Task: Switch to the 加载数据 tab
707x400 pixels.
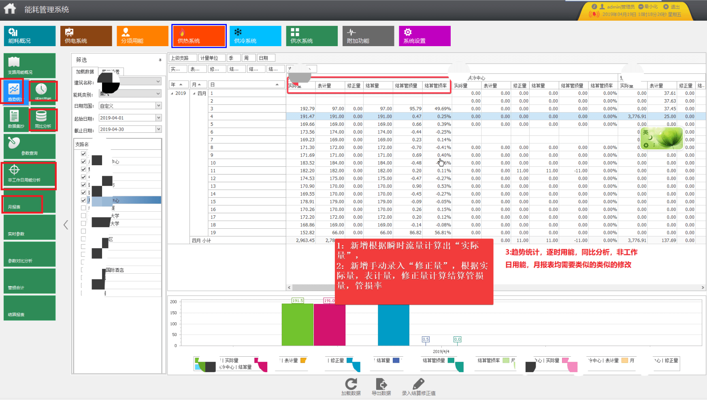Action: click(85, 72)
